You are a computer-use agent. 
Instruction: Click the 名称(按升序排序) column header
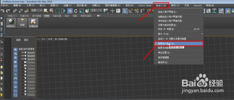26,49
